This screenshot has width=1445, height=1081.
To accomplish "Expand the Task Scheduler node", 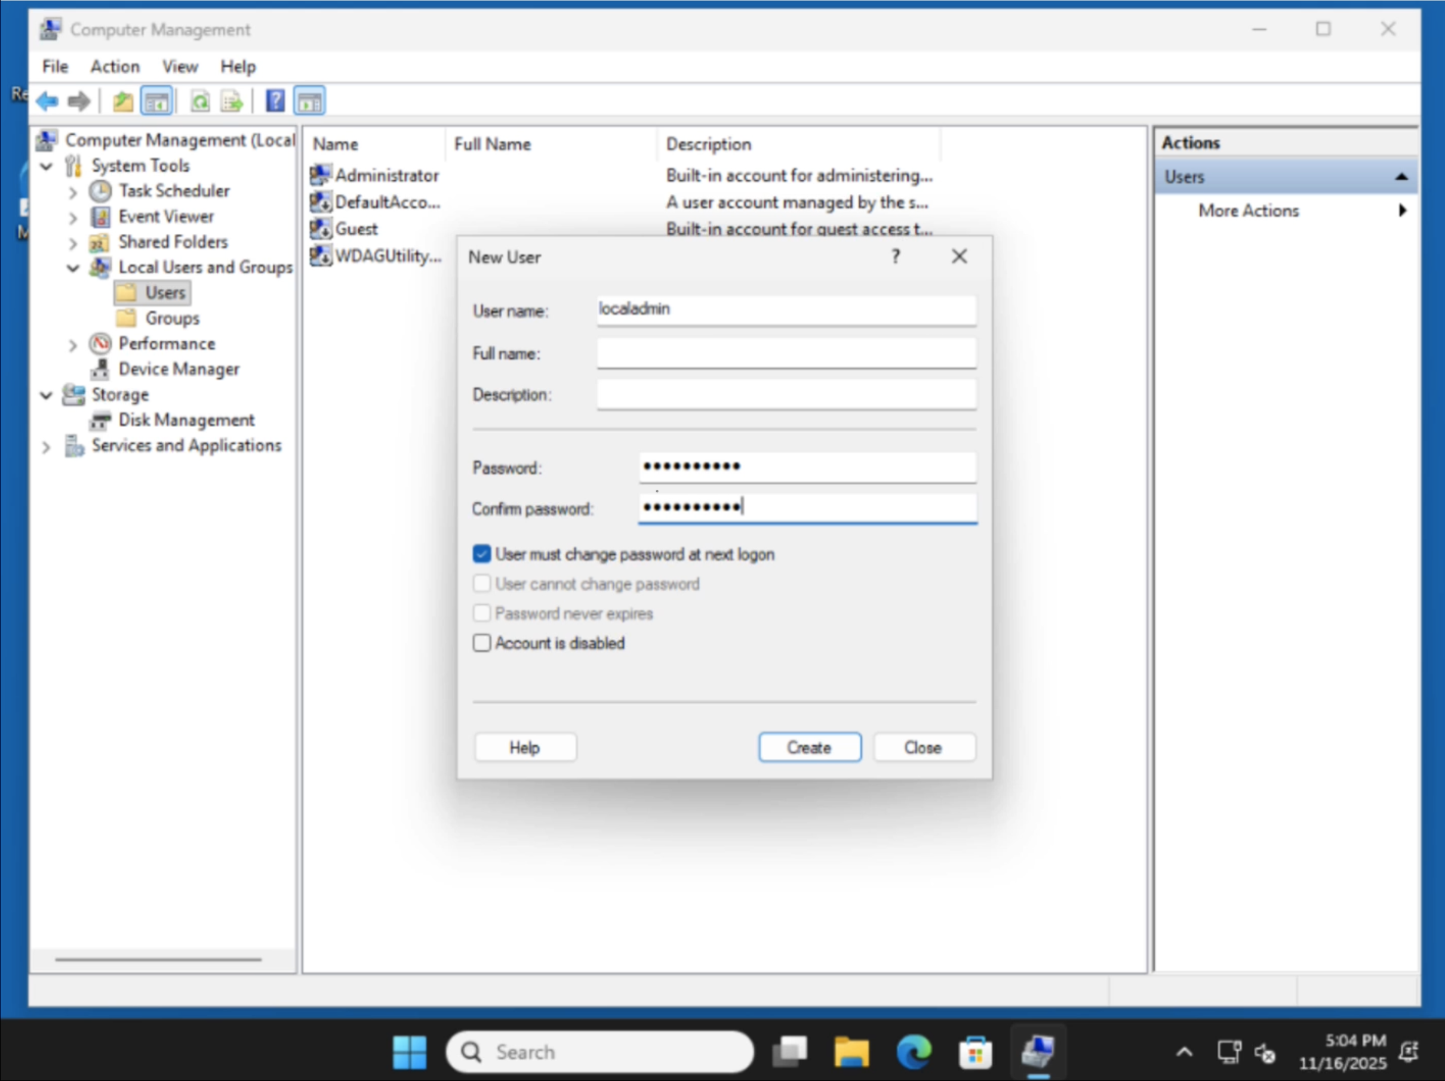I will click(72, 193).
